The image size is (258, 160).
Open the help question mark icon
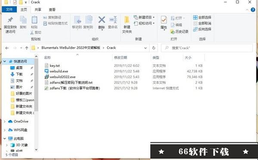[x=253, y=10]
